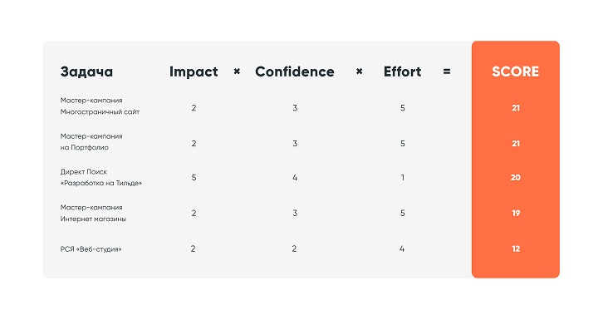This screenshot has height=320, width=603.
Task: Click the equals sign before SCORE
Action: 447,71
